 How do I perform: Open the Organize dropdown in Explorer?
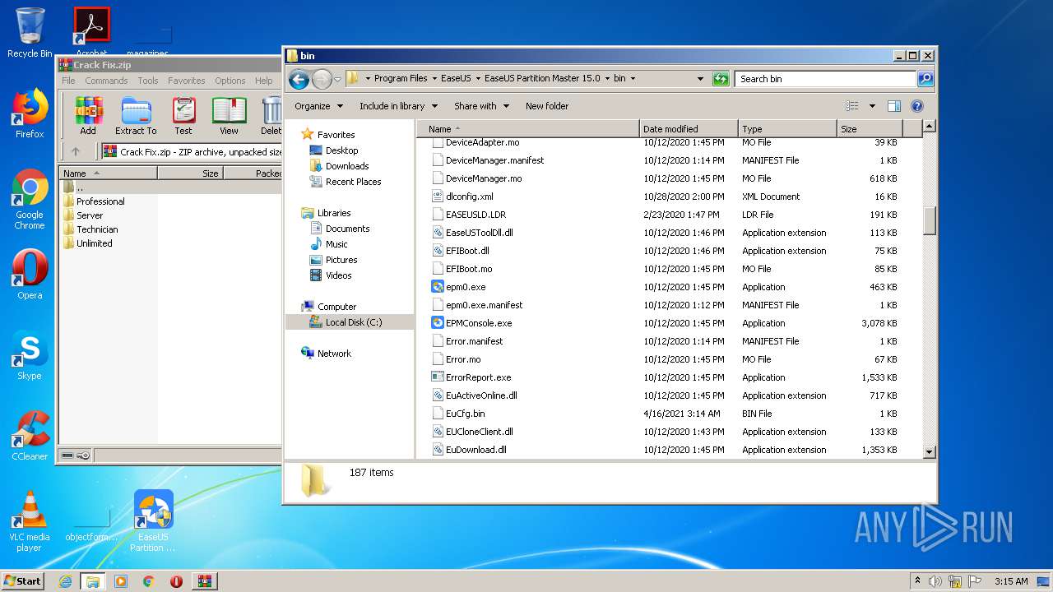pos(318,106)
